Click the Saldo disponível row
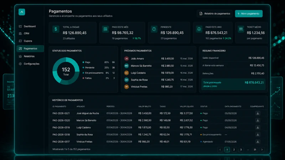Viewport: 285px width, 160px height. 233,58
